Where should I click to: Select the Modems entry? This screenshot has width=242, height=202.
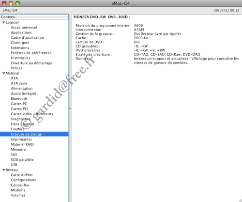[x=18, y=190]
